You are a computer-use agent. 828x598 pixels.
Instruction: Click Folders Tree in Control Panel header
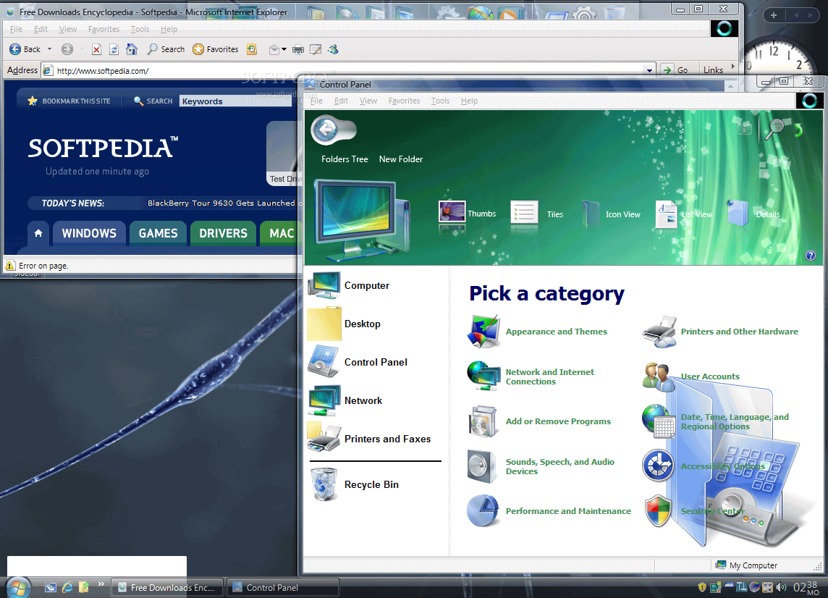[x=345, y=159]
